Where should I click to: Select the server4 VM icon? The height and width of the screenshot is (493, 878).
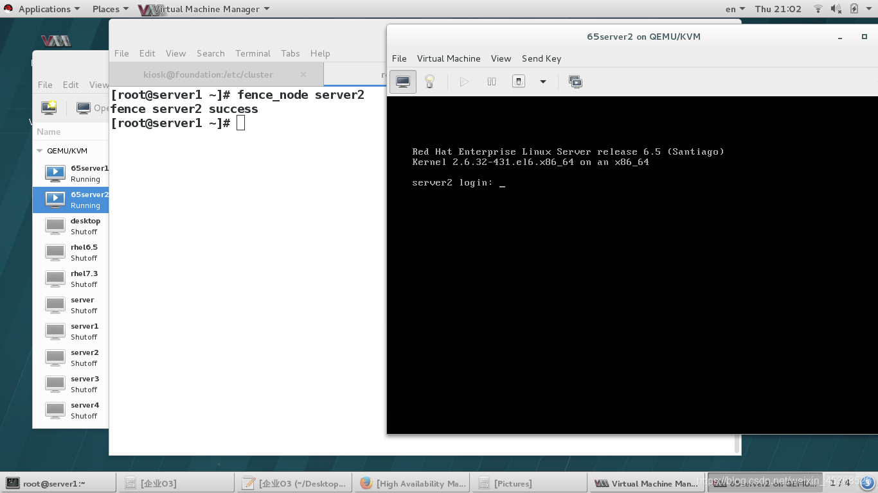coord(55,410)
